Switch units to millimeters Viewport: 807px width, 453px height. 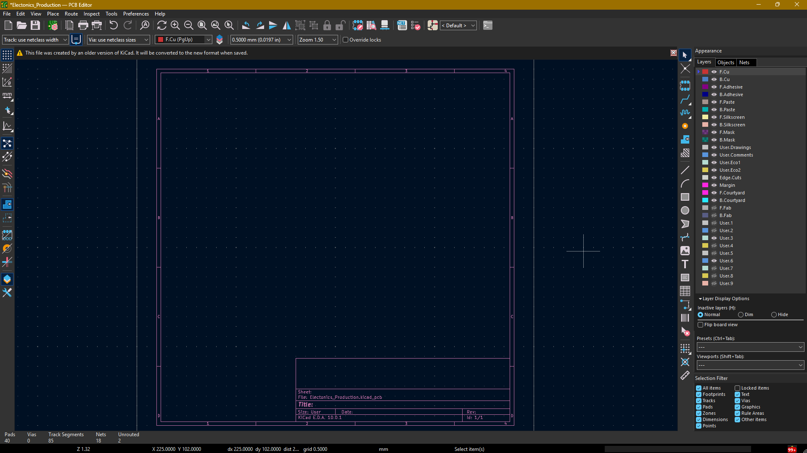[x=7, y=96]
